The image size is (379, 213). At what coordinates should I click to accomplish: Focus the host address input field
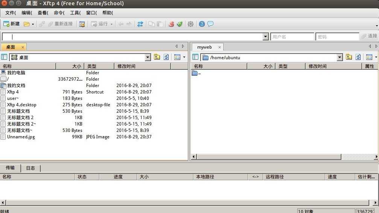coord(132,37)
